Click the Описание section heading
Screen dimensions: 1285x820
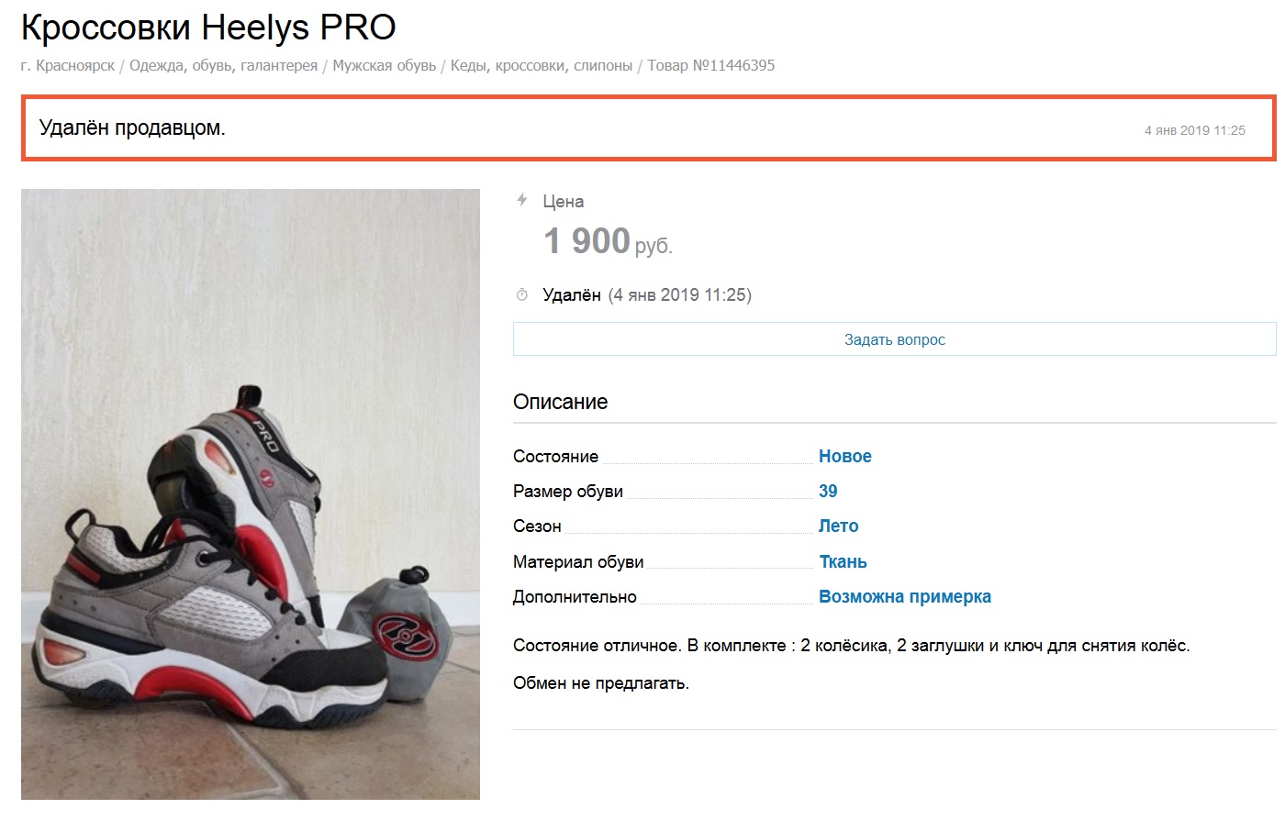(560, 402)
